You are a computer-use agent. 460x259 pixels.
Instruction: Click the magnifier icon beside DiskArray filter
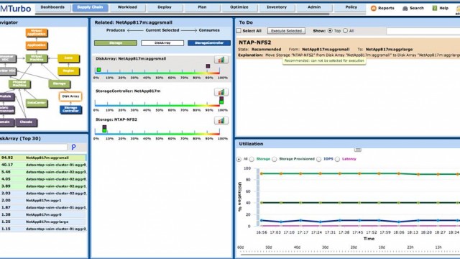73,147
